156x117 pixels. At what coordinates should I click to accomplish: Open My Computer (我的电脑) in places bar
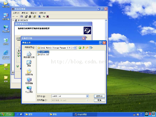point(29,81)
